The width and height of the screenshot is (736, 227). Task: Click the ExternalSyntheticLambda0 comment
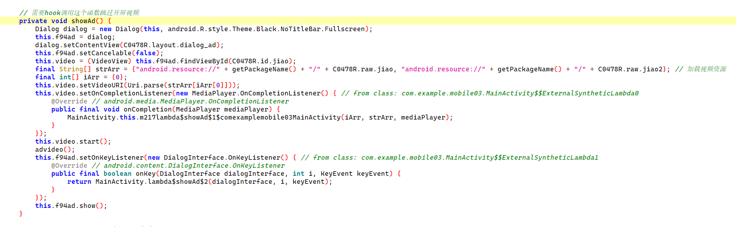(x=490, y=93)
